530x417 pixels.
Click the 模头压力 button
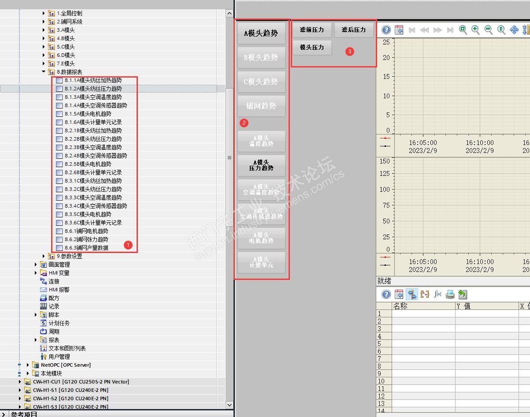[312, 47]
